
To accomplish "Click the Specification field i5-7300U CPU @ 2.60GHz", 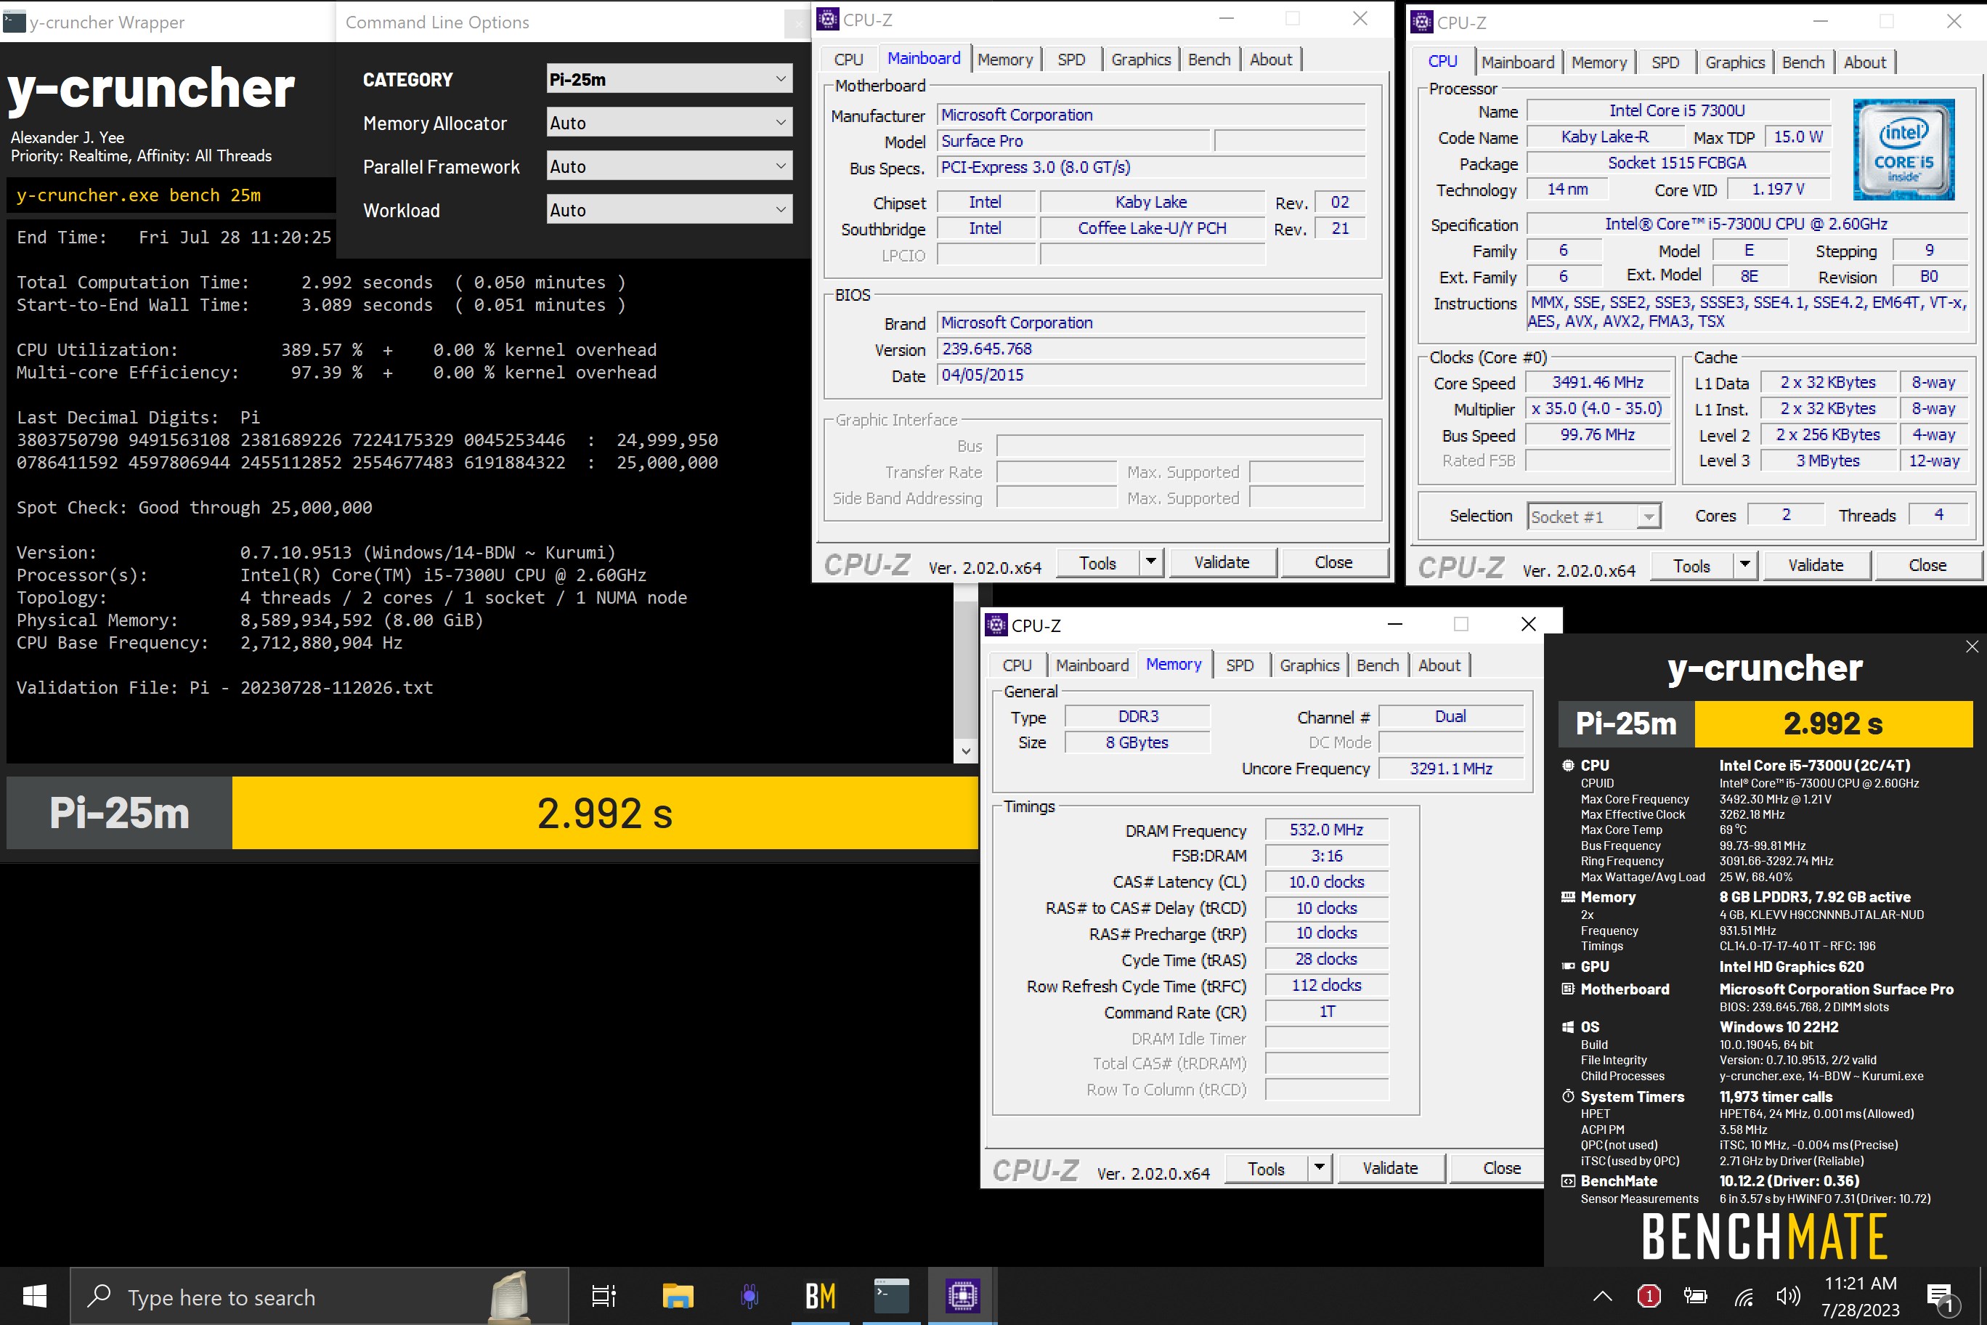I will (1746, 224).
